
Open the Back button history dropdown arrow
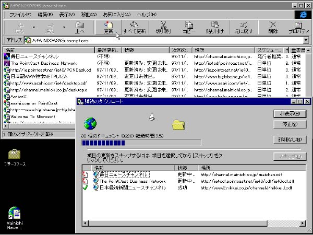(34, 27)
